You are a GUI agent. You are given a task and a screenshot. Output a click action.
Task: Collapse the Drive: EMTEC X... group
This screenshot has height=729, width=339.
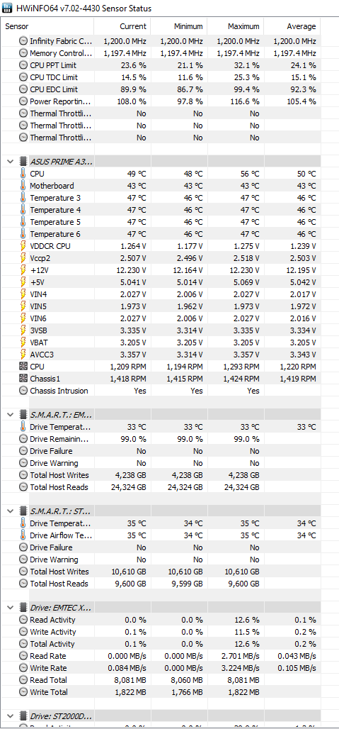tap(10, 607)
